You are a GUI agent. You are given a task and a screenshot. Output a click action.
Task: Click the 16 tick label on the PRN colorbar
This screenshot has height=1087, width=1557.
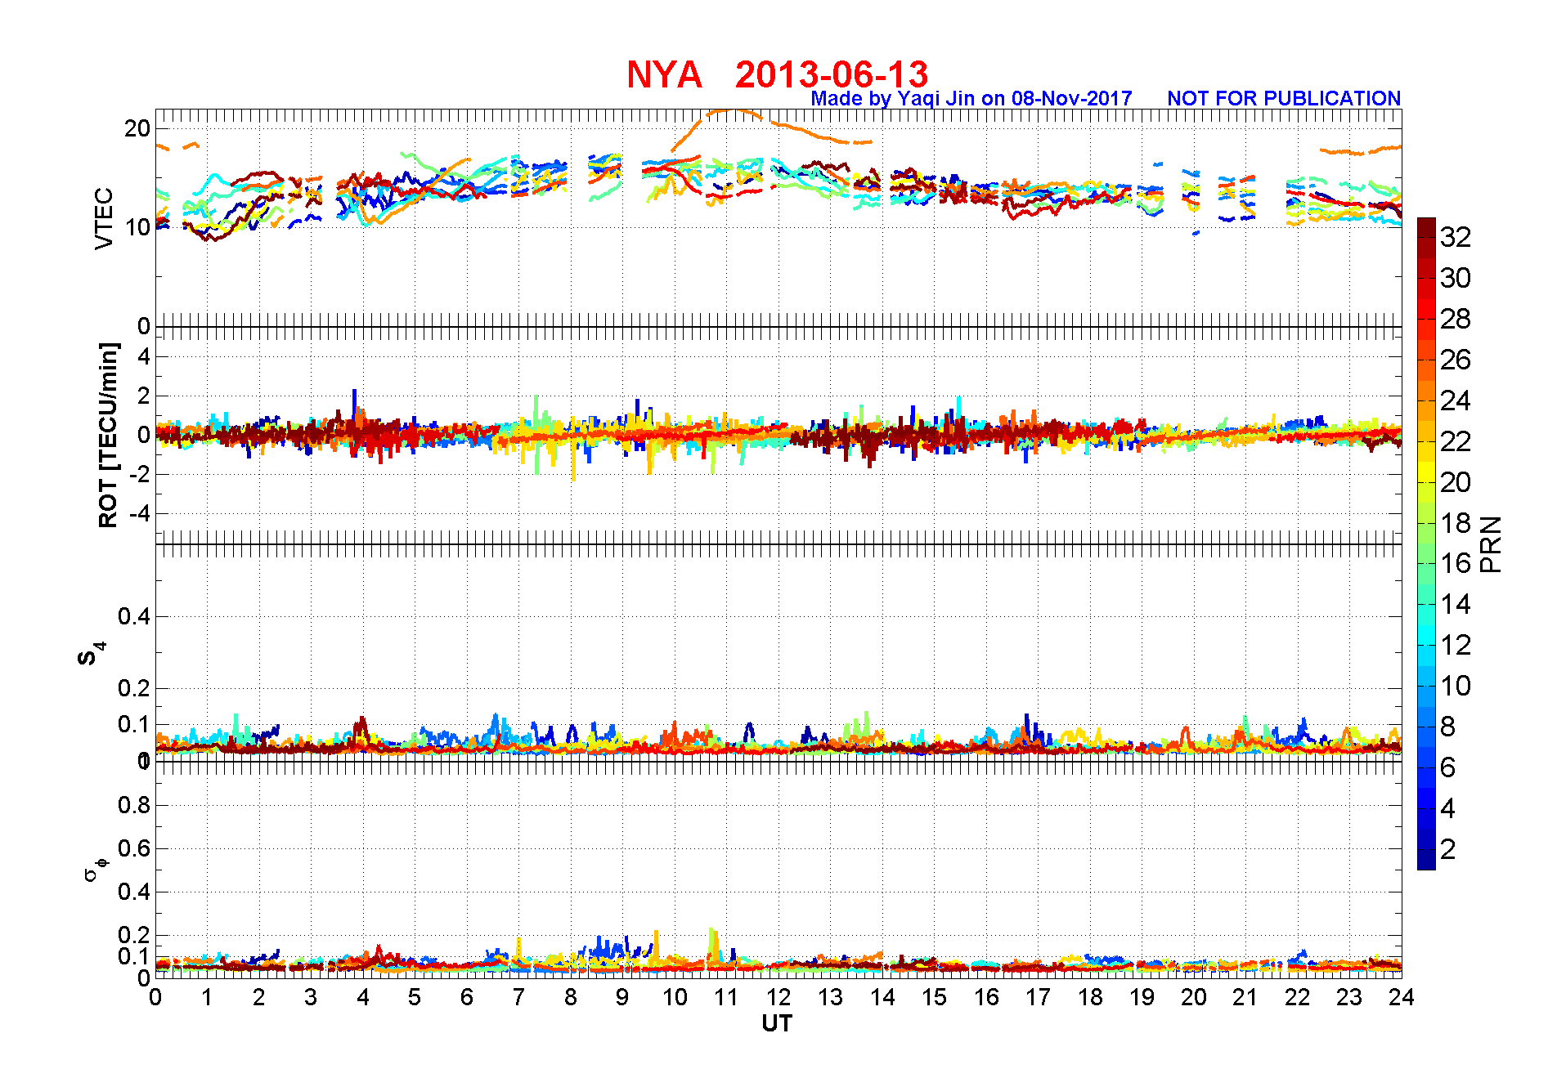coord(1456,563)
